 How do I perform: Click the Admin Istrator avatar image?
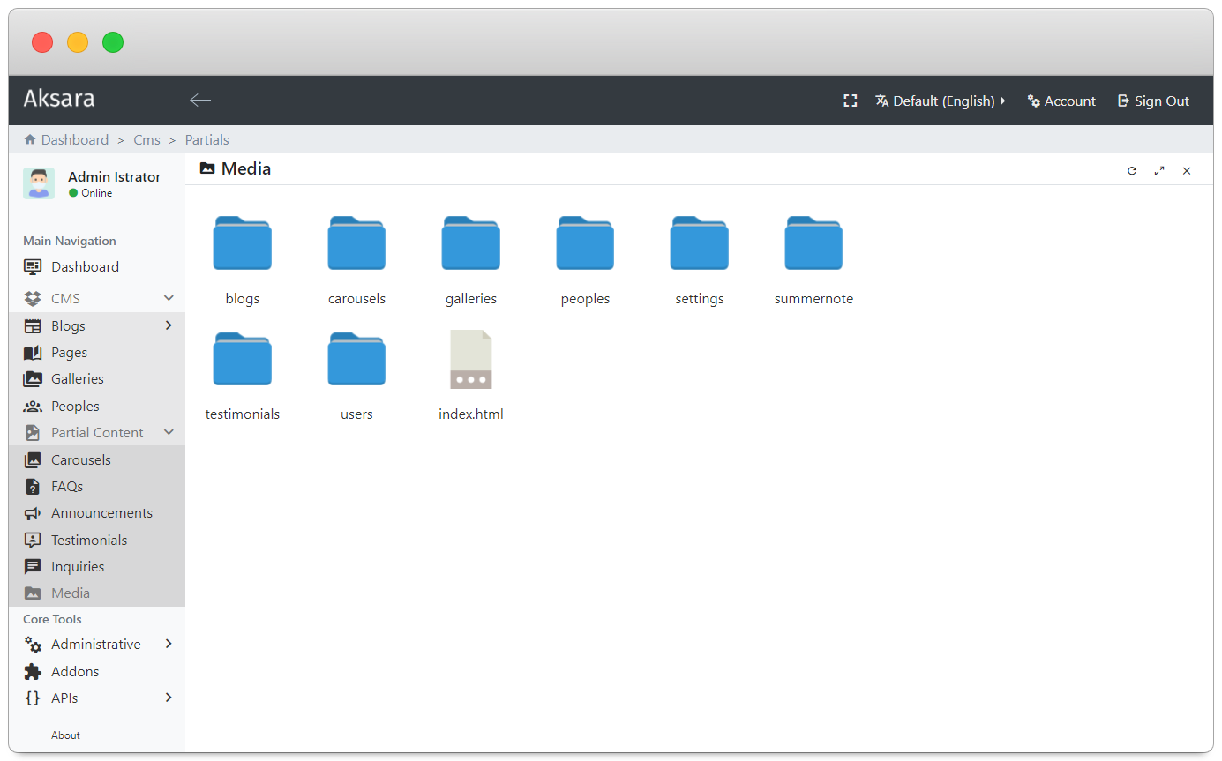pyautogui.click(x=39, y=183)
